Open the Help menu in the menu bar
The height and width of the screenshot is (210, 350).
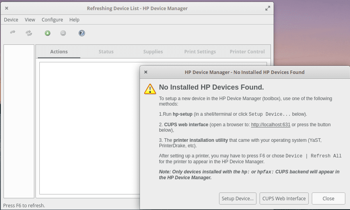click(74, 19)
